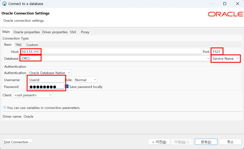The width and height of the screenshot is (244, 149).
Task: Click the 취소 cancel button
Action: point(230,142)
